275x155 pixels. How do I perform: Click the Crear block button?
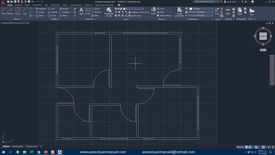click(x=160, y=9)
